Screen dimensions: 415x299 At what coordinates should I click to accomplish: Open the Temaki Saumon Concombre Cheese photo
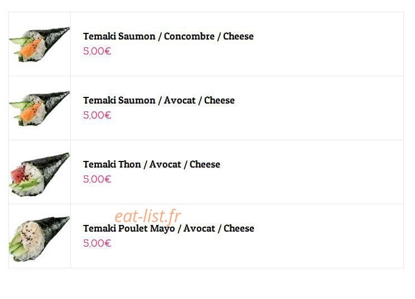point(40,44)
